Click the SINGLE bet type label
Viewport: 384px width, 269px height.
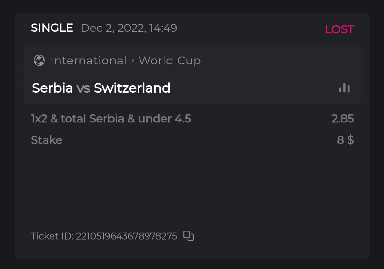(52, 28)
